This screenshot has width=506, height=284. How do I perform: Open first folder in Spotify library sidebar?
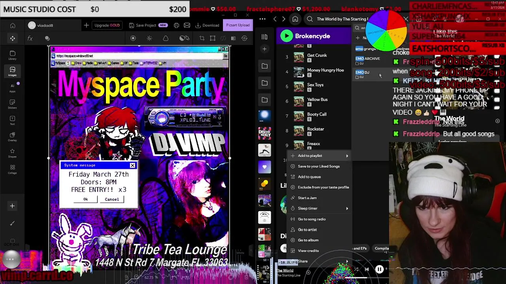pyautogui.click(x=264, y=66)
